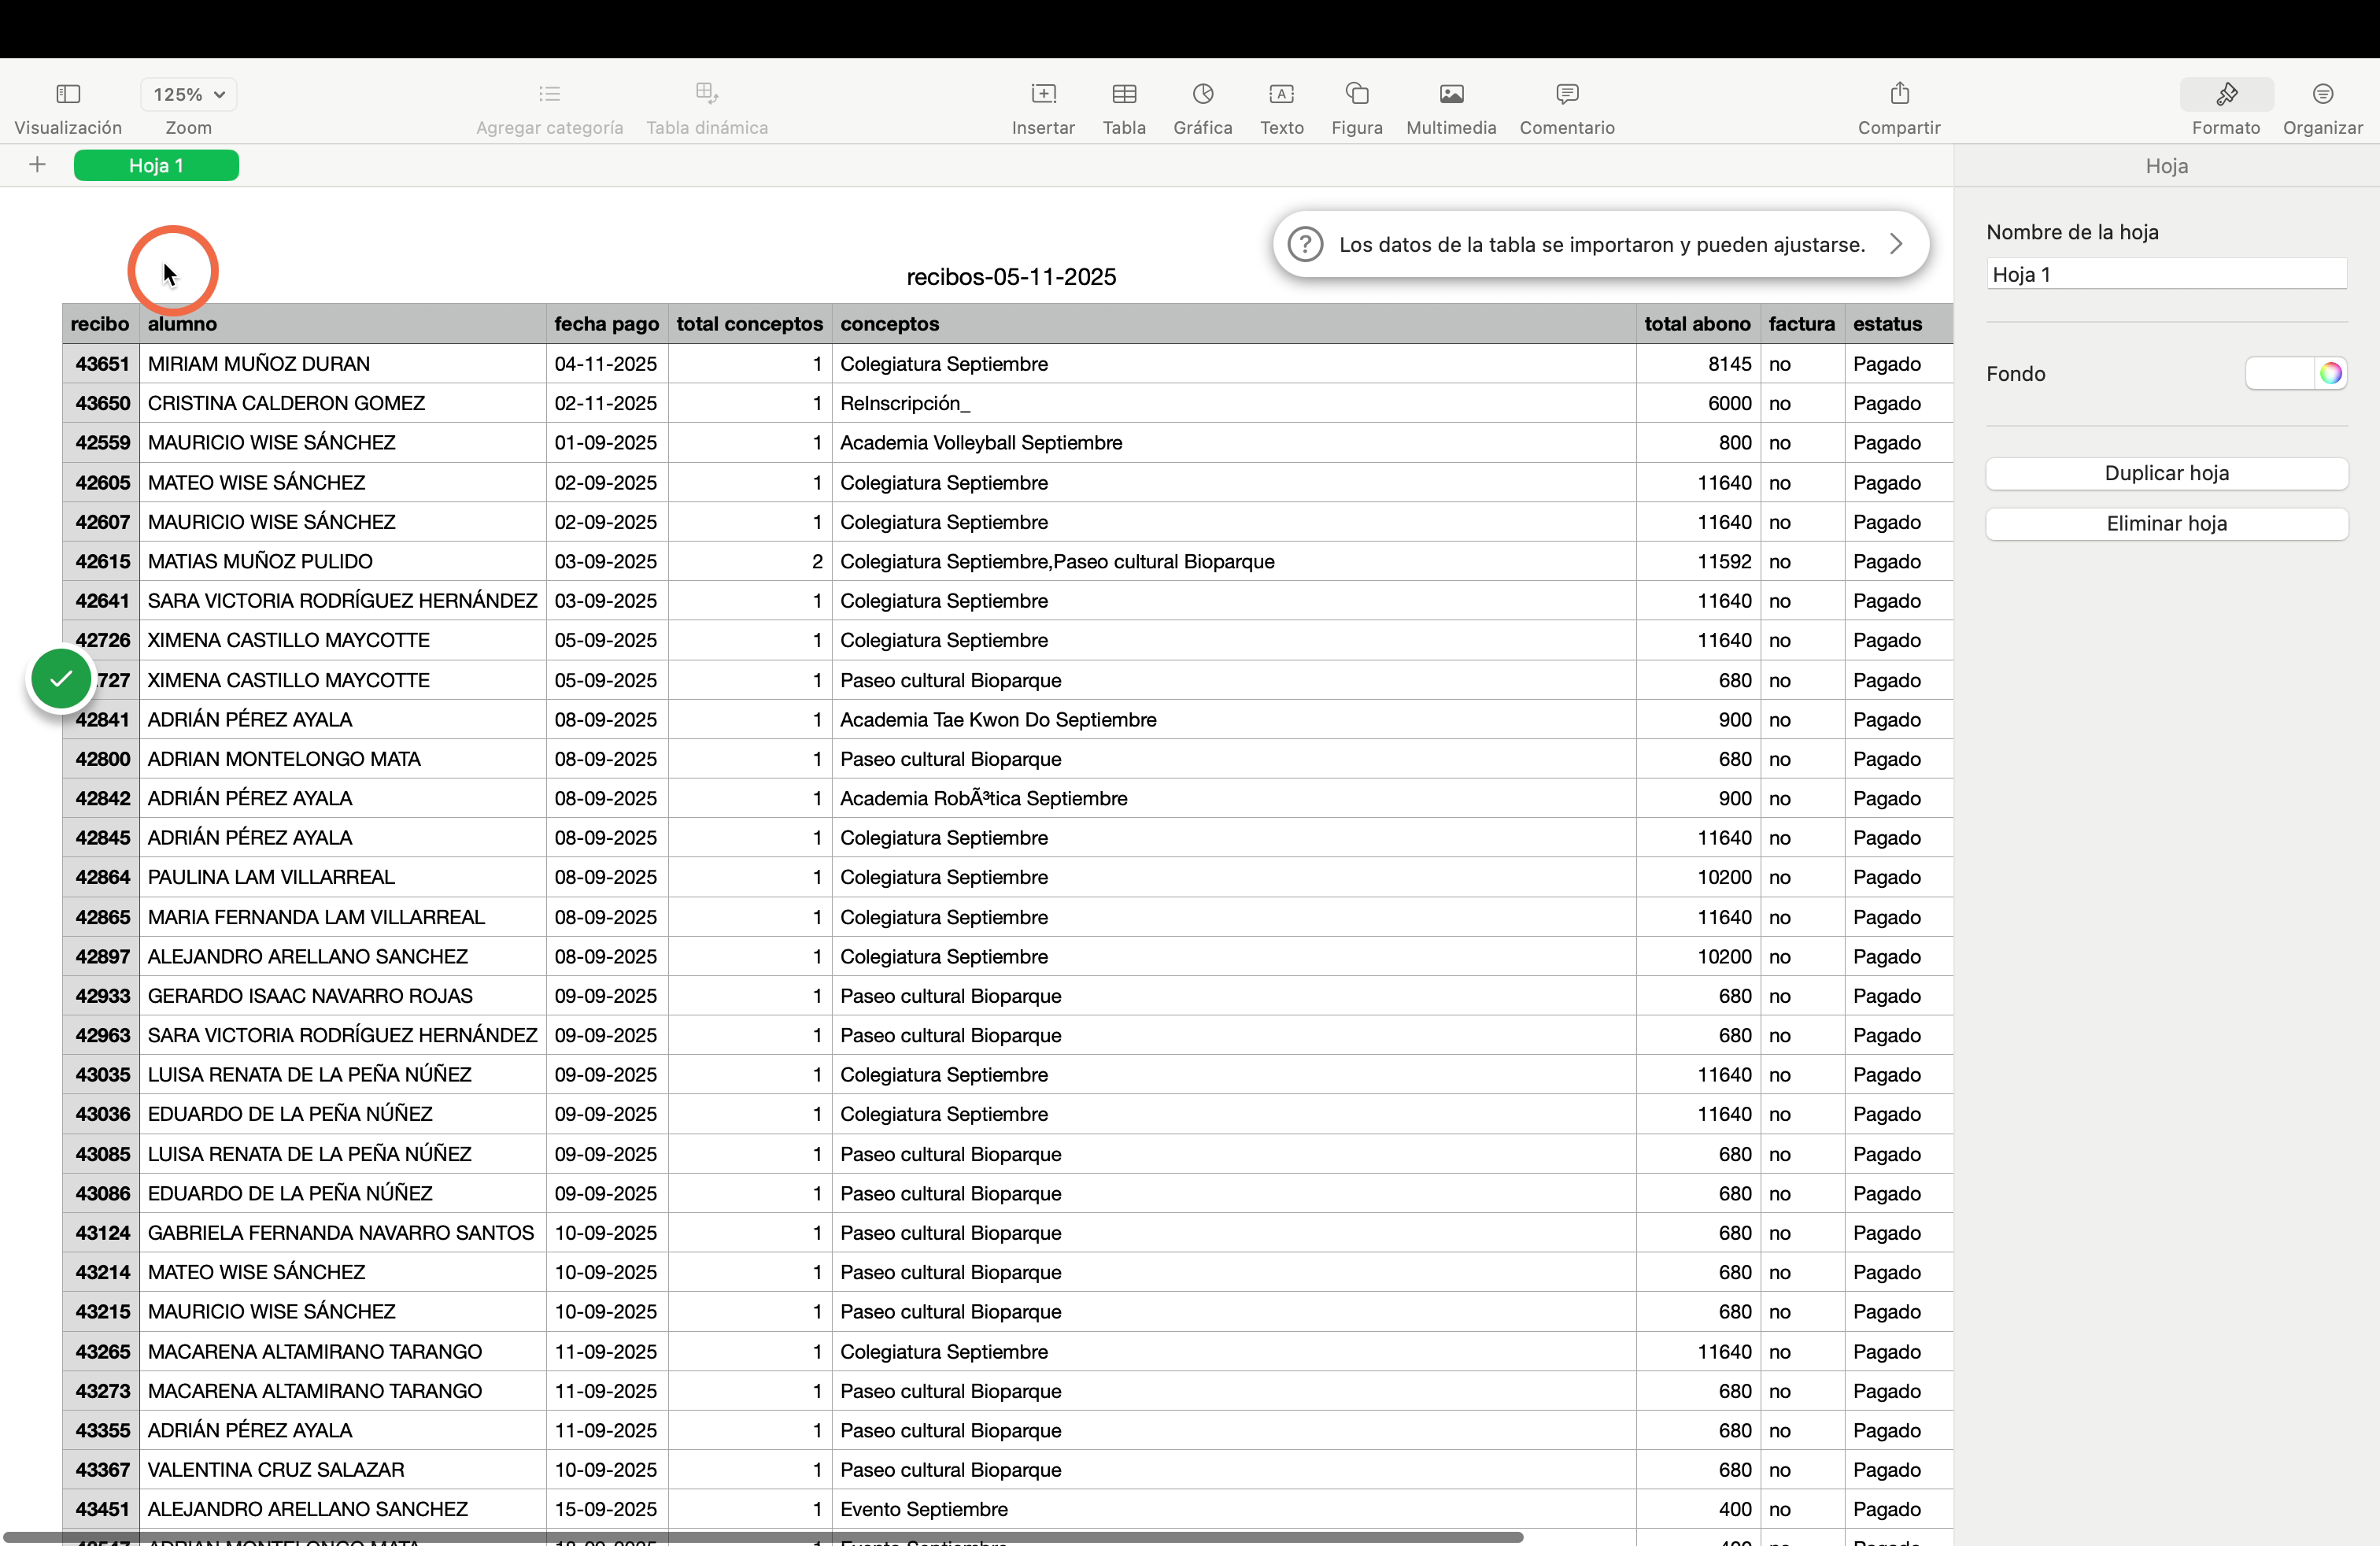Expand the import notice chevron
Viewport: 2380px width, 1546px height.
click(1896, 244)
